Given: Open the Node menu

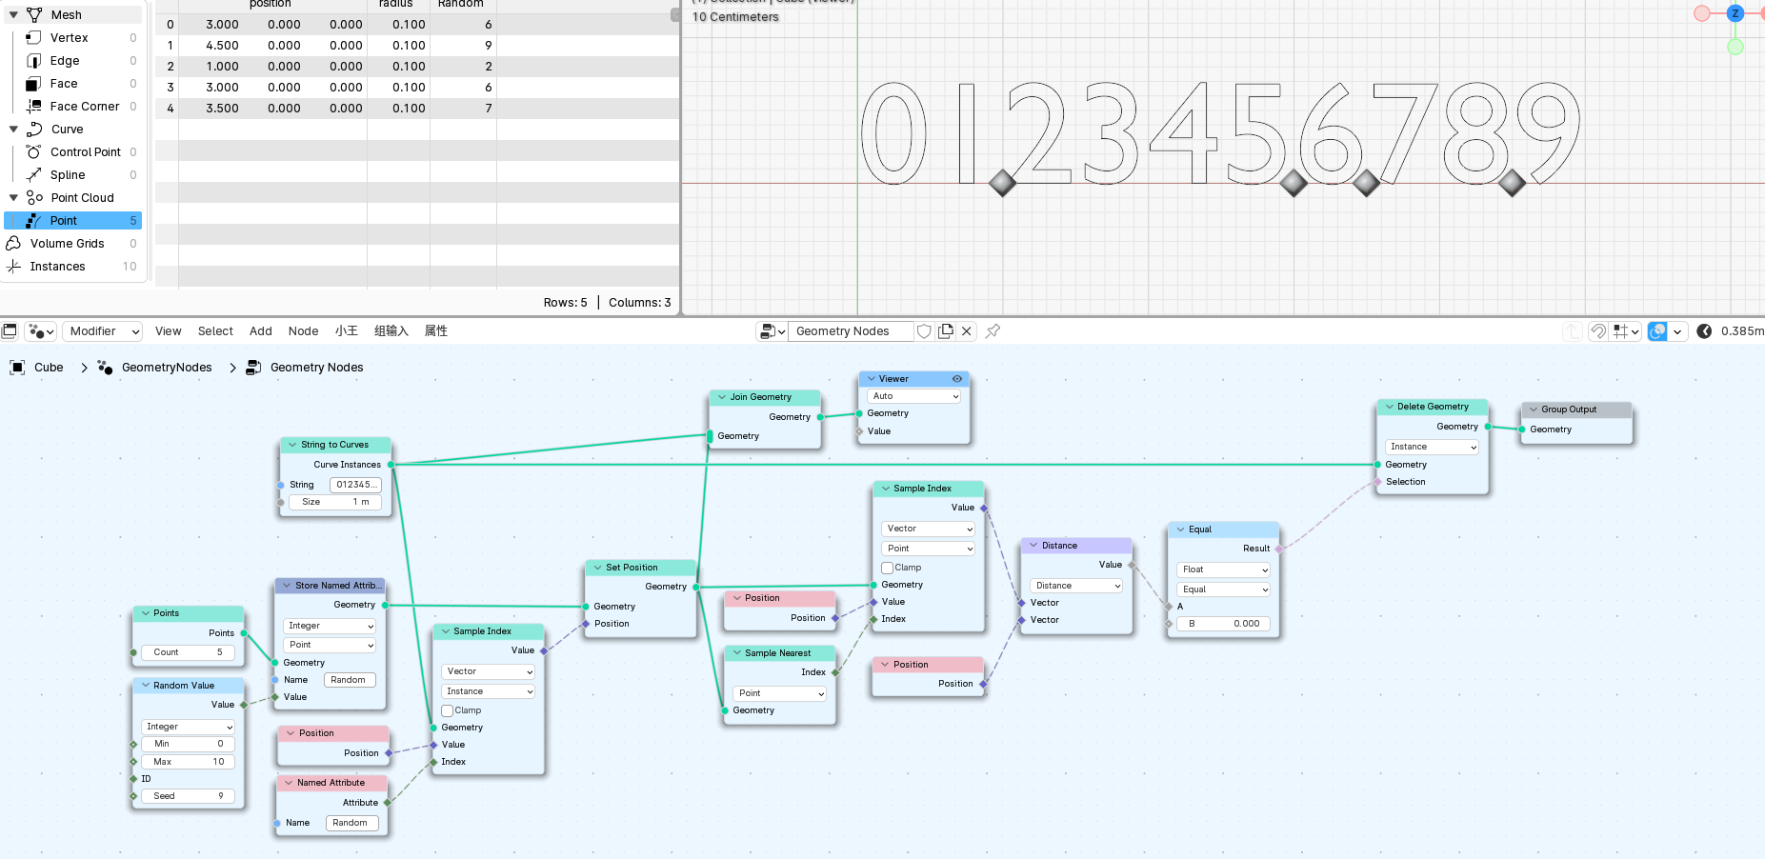Looking at the screenshot, I should pos(304,331).
